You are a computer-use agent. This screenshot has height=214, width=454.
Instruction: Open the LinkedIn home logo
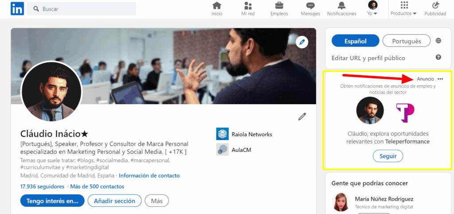tap(17, 9)
